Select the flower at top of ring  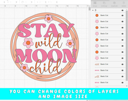[49, 19]
